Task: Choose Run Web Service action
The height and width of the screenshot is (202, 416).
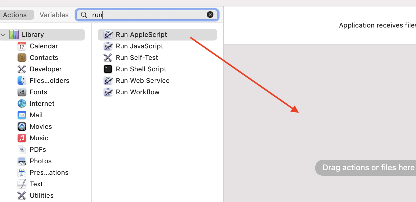Action: click(143, 81)
